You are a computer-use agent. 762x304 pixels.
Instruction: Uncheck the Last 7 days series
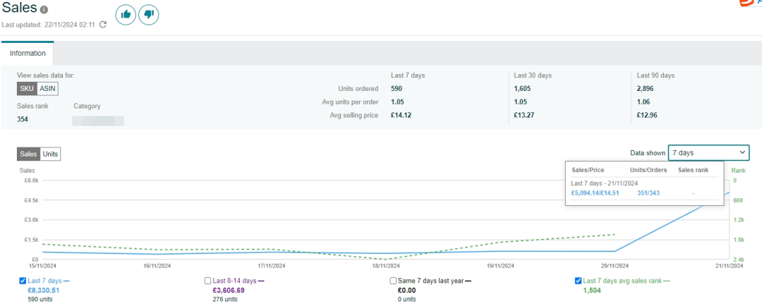(x=23, y=281)
